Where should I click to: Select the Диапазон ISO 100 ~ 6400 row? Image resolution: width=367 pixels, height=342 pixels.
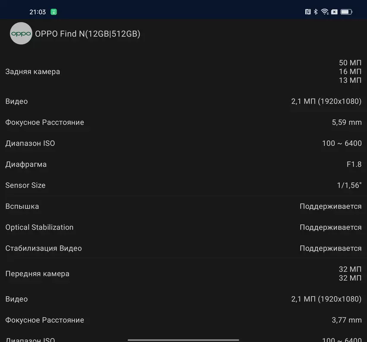pos(183,143)
